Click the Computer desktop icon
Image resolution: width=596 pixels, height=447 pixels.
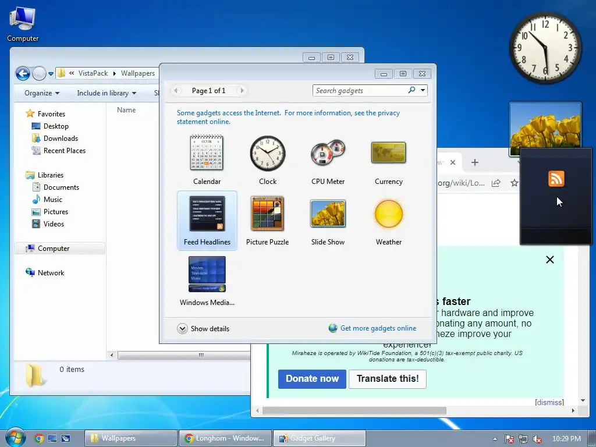[23, 24]
